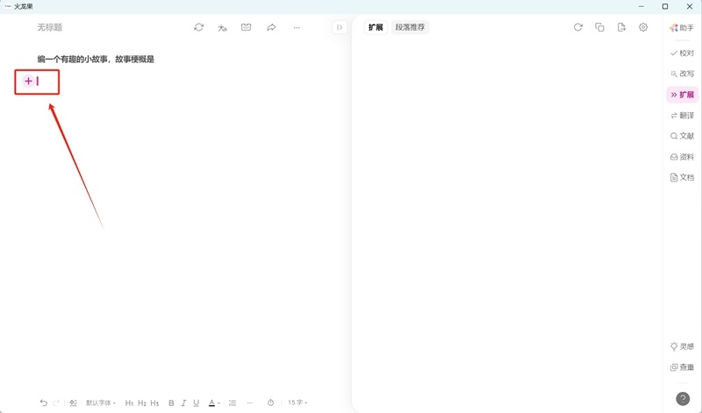Screen dimensions: 702x413
Task: Click the undo arrow
Action: coord(43,402)
